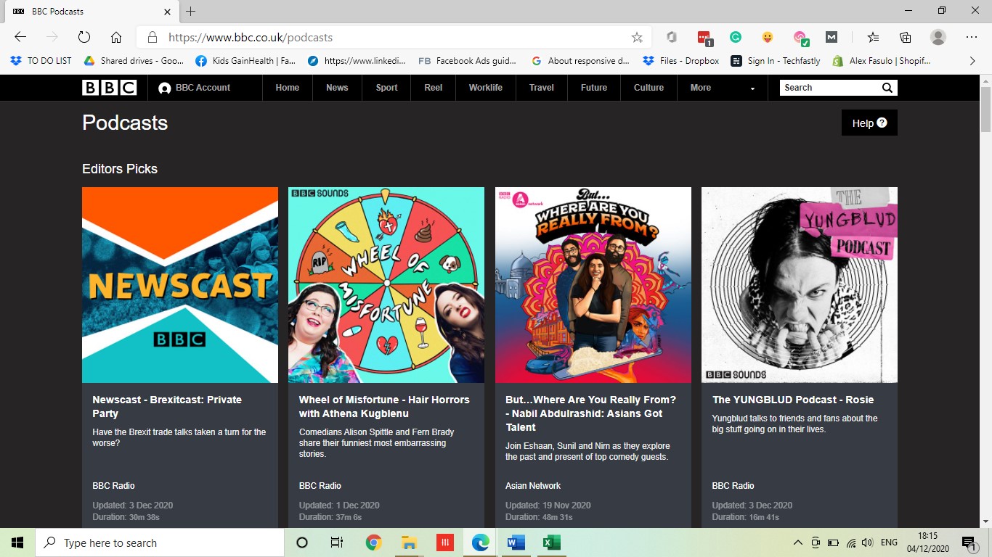Click the browser home icon
992x557 pixels.
point(115,37)
